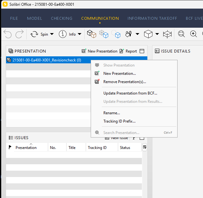Click the ISSUE DETAILS panel icon
The image size is (203, 198).
click(x=157, y=51)
